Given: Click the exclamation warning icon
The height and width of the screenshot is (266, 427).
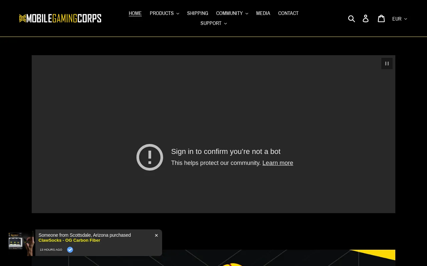Looking at the screenshot, I should tap(149, 157).
